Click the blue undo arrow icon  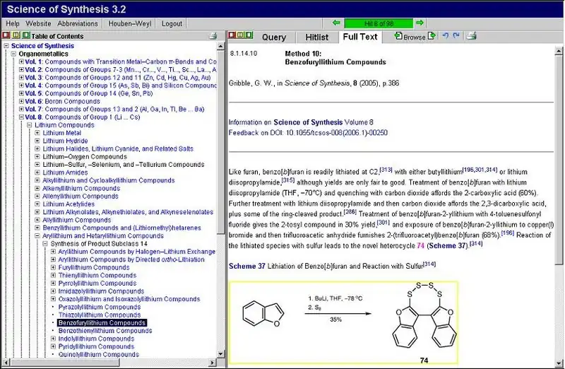445,36
